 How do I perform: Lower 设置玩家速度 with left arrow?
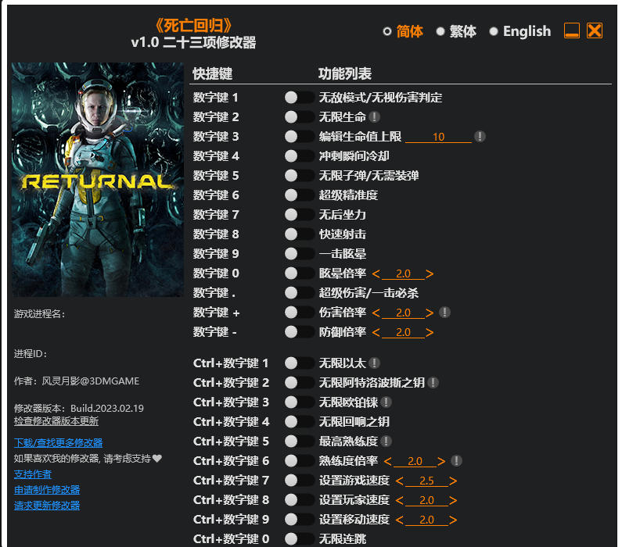(400, 500)
